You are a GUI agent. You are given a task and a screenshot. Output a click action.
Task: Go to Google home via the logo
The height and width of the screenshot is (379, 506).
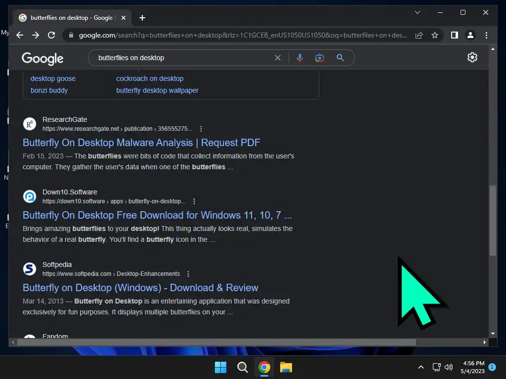pyautogui.click(x=42, y=58)
